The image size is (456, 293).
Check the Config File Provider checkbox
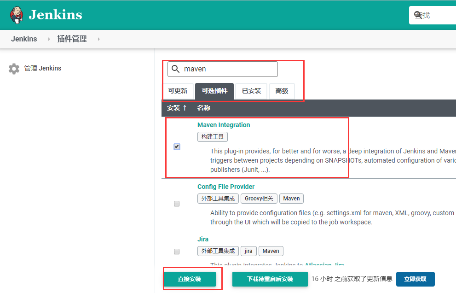click(x=177, y=204)
